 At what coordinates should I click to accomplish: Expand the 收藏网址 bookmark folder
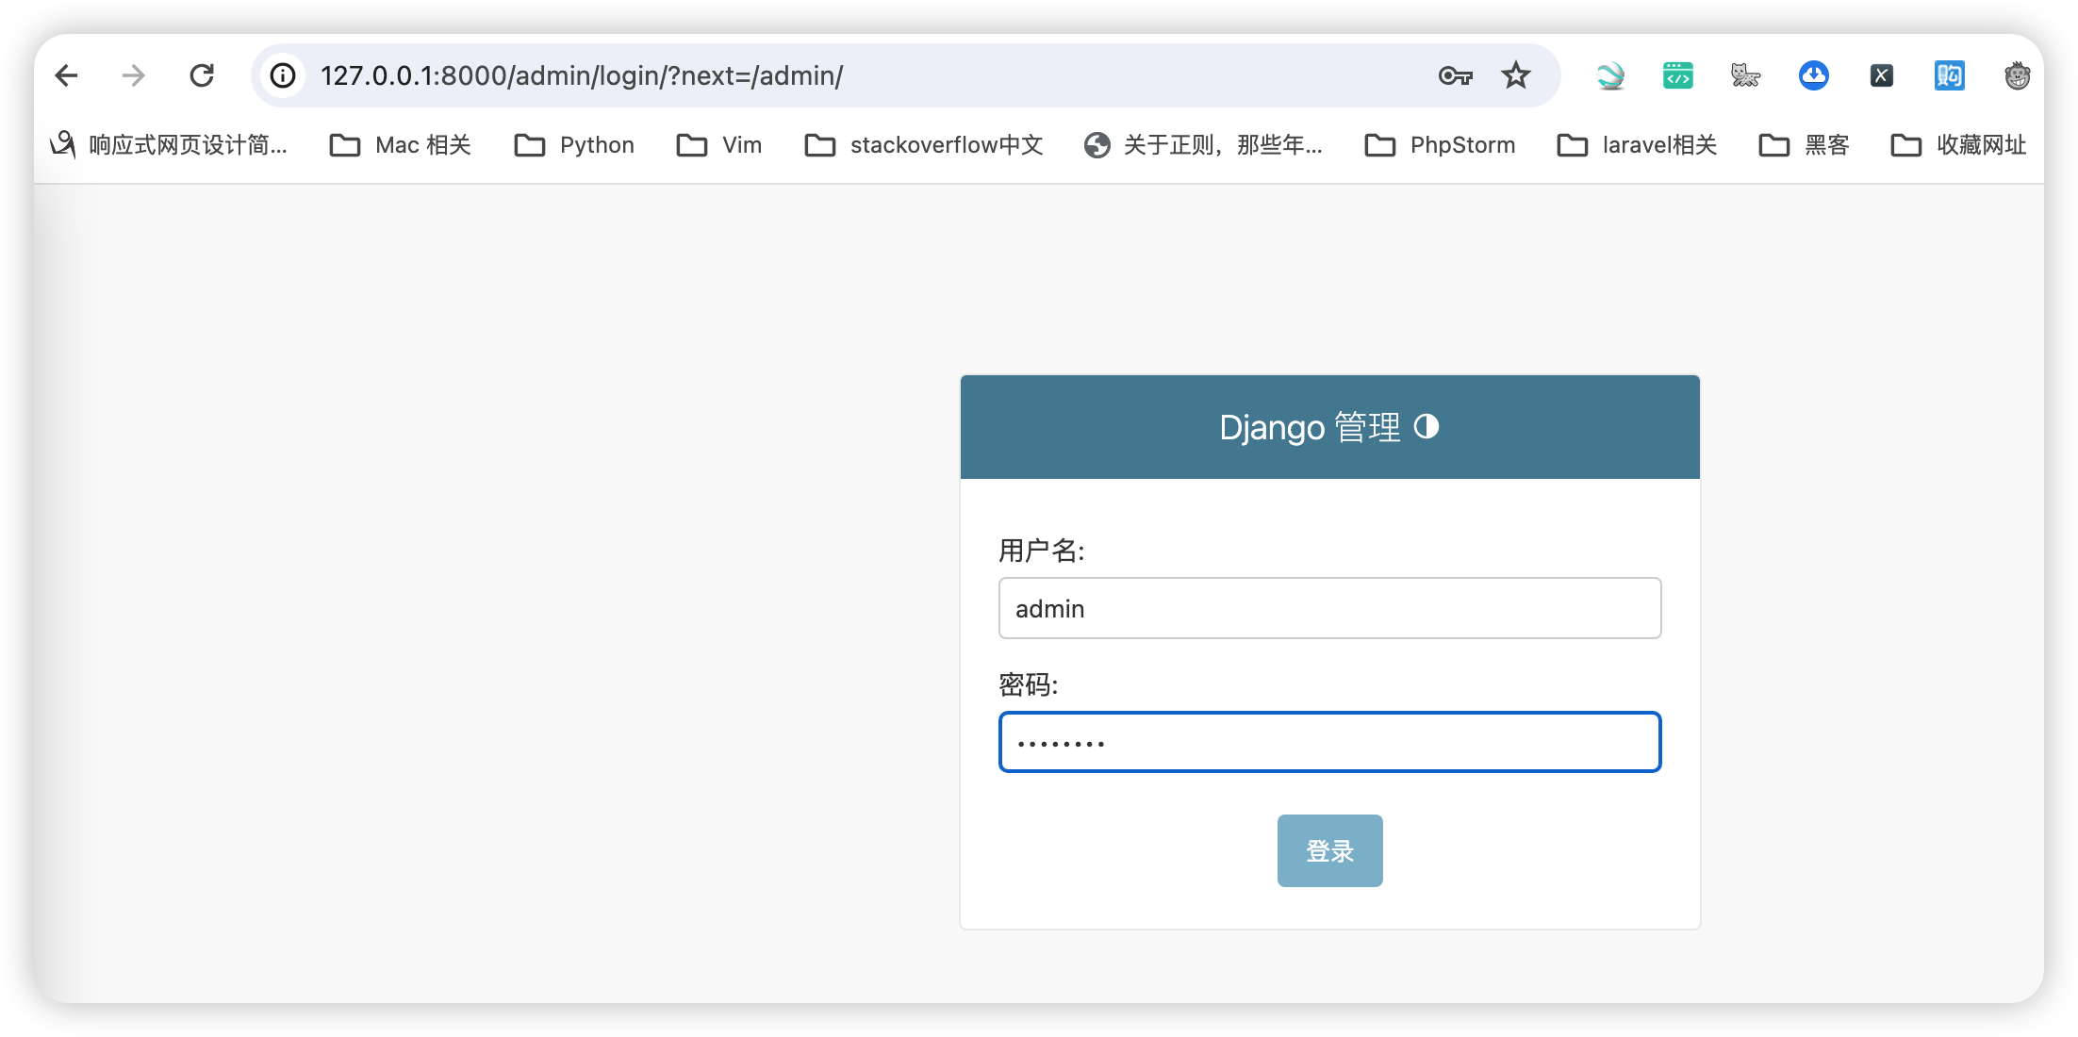pos(1958,145)
